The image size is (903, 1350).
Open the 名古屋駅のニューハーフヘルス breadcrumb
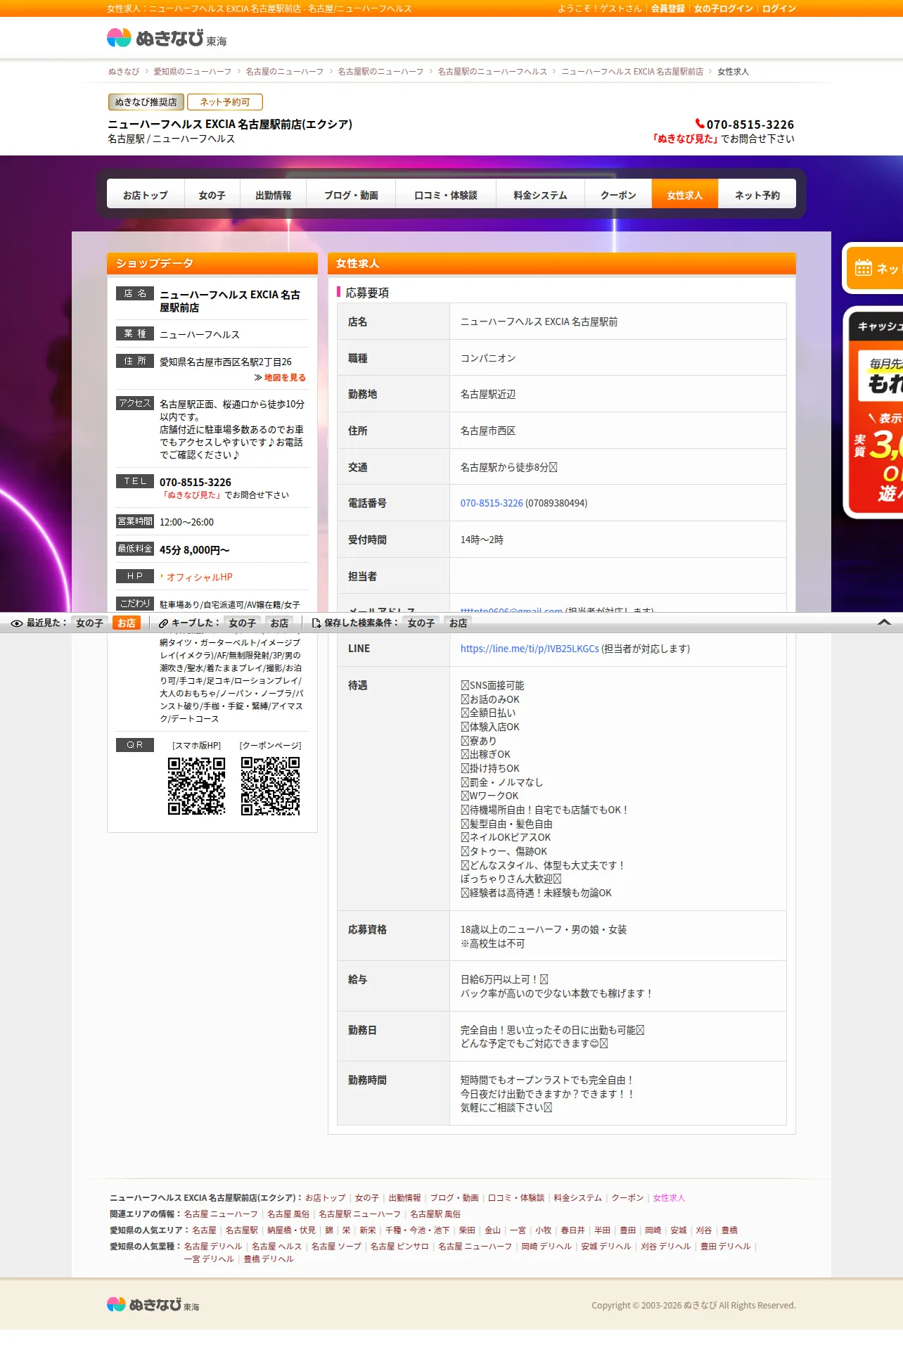pyautogui.click(x=492, y=72)
